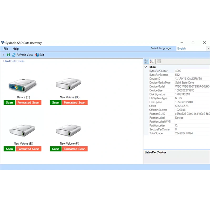Screen dimensions: 210x210
Task: Click the \\.\PHYSICALDRIVE0 value
Action: coord(188,78)
